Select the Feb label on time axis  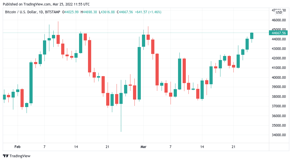point(17,147)
